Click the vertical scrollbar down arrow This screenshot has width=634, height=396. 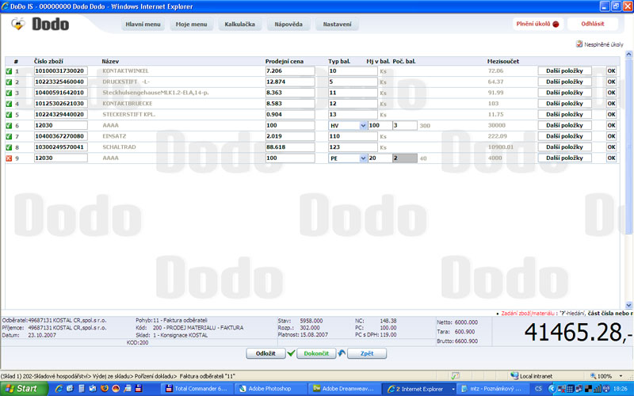pos(628,305)
